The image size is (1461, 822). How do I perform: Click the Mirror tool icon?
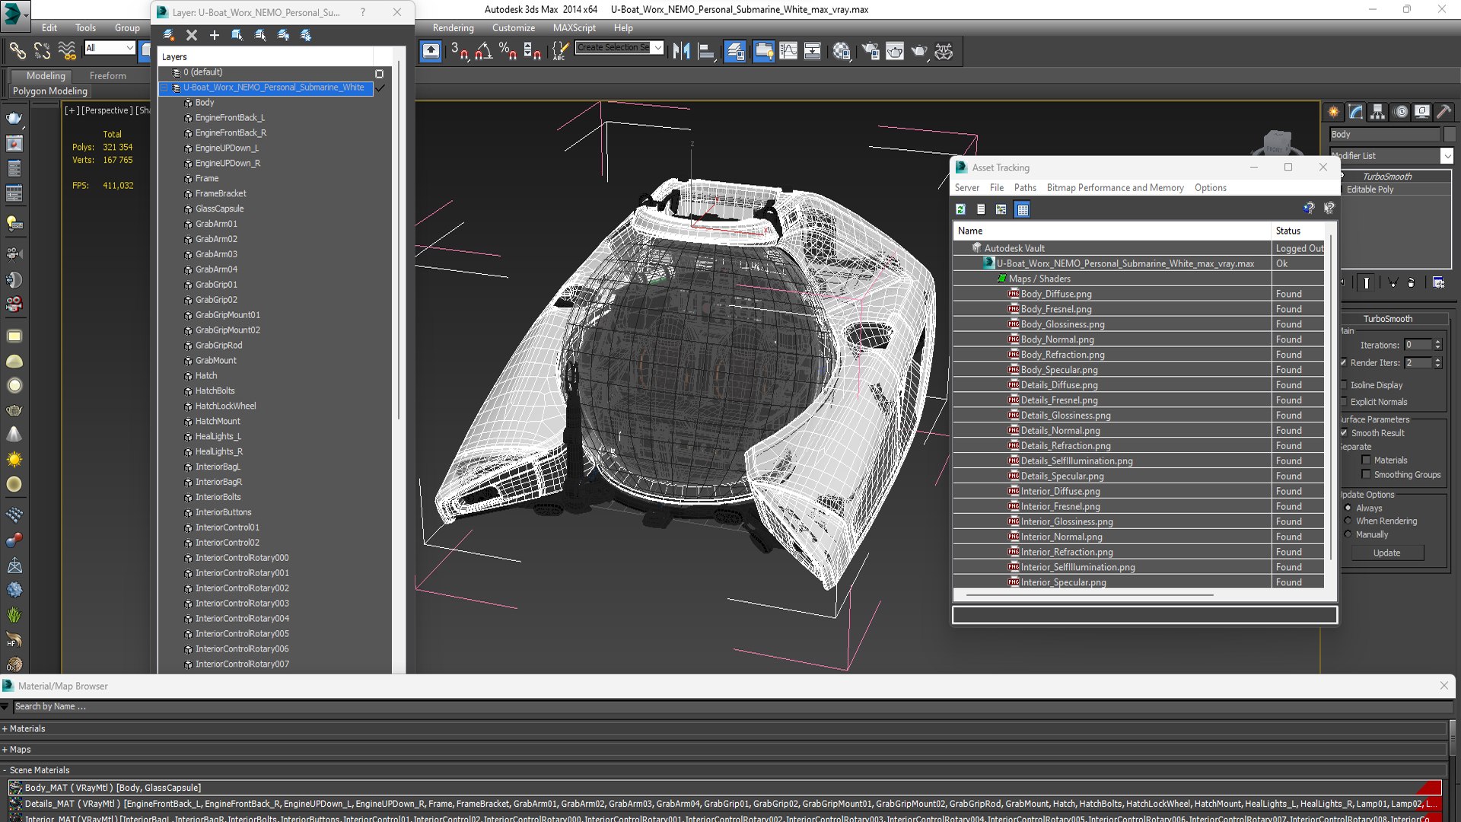tap(681, 51)
